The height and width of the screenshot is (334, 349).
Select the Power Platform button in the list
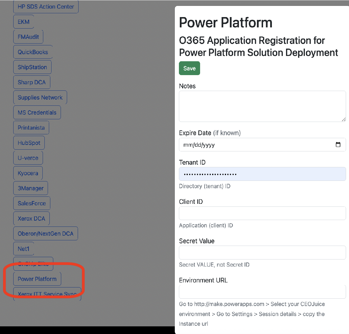pyautogui.click(x=37, y=279)
